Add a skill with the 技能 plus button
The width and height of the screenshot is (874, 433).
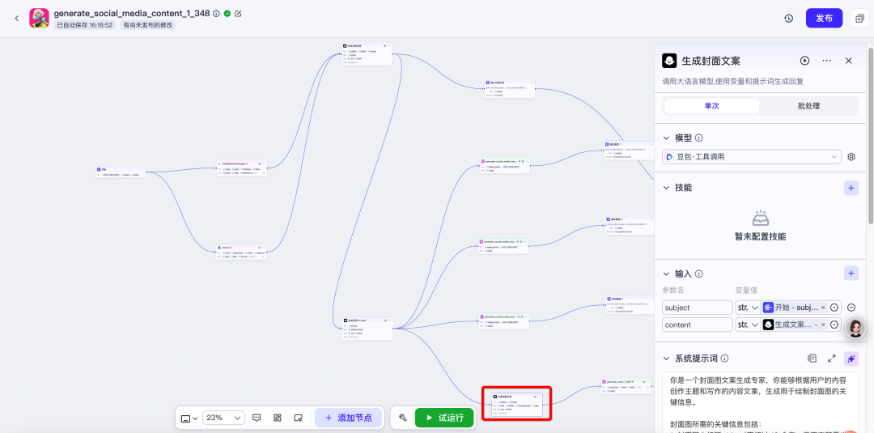coord(851,188)
